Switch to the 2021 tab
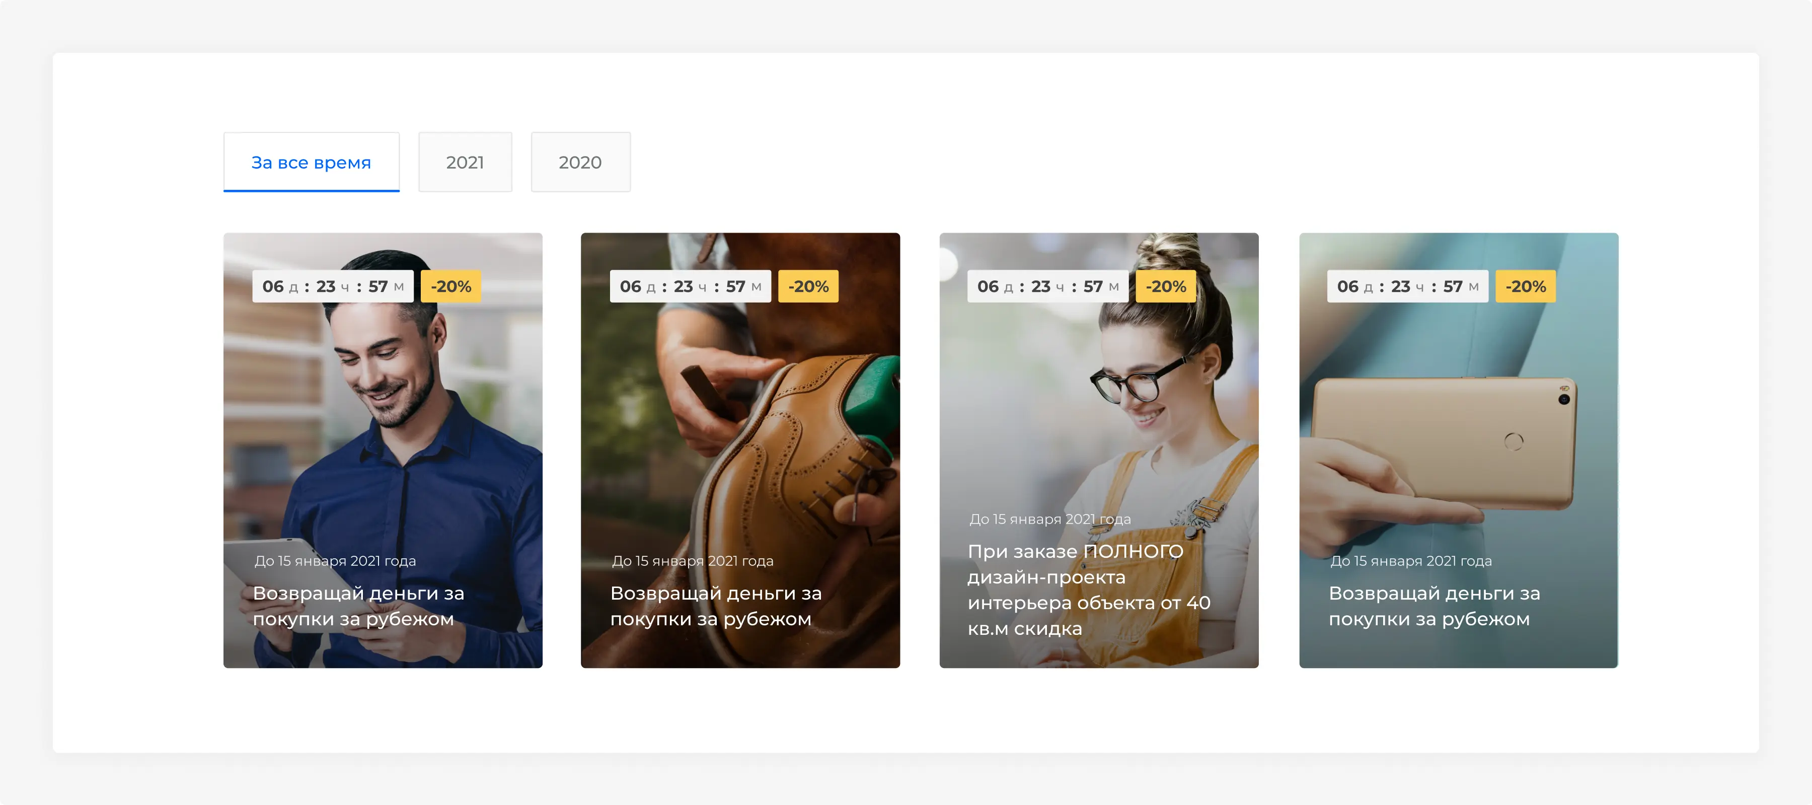The image size is (1812, 805). (465, 162)
